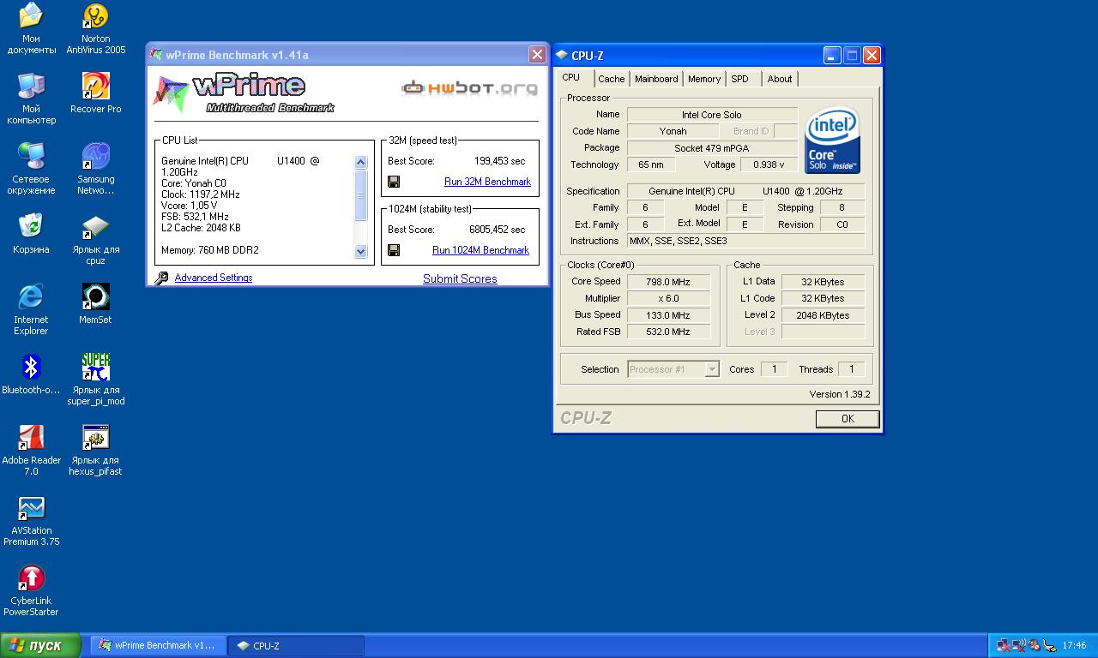Click the save icon for 1024M score
Viewport: 1098px width, 658px height.
[394, 250]
